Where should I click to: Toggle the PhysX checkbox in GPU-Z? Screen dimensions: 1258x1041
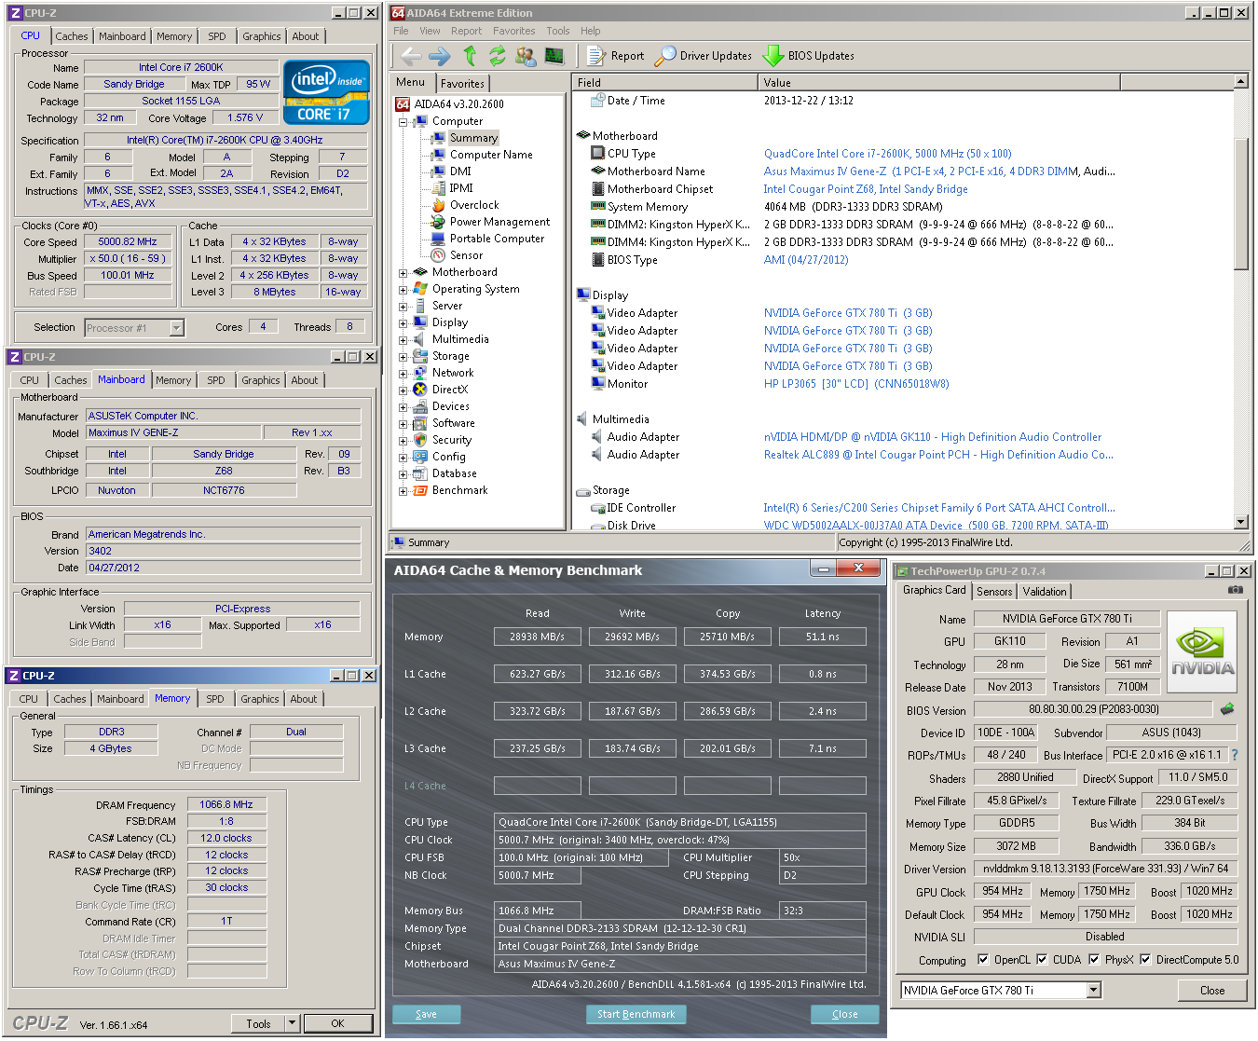point(1094,959)
